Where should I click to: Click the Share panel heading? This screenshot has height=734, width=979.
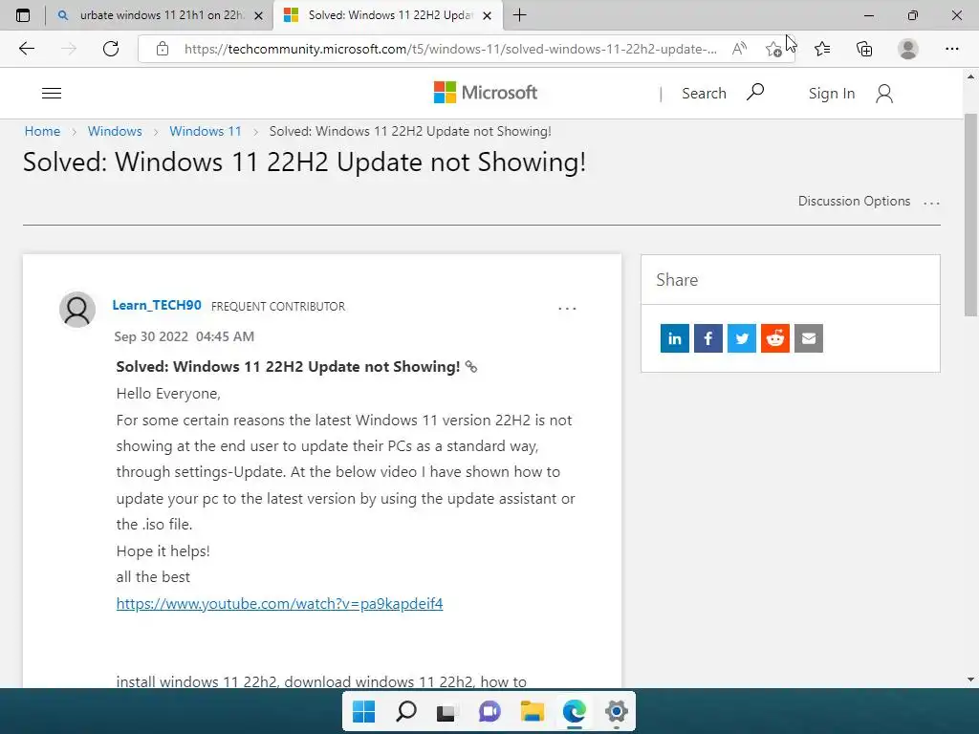point(677,280)
